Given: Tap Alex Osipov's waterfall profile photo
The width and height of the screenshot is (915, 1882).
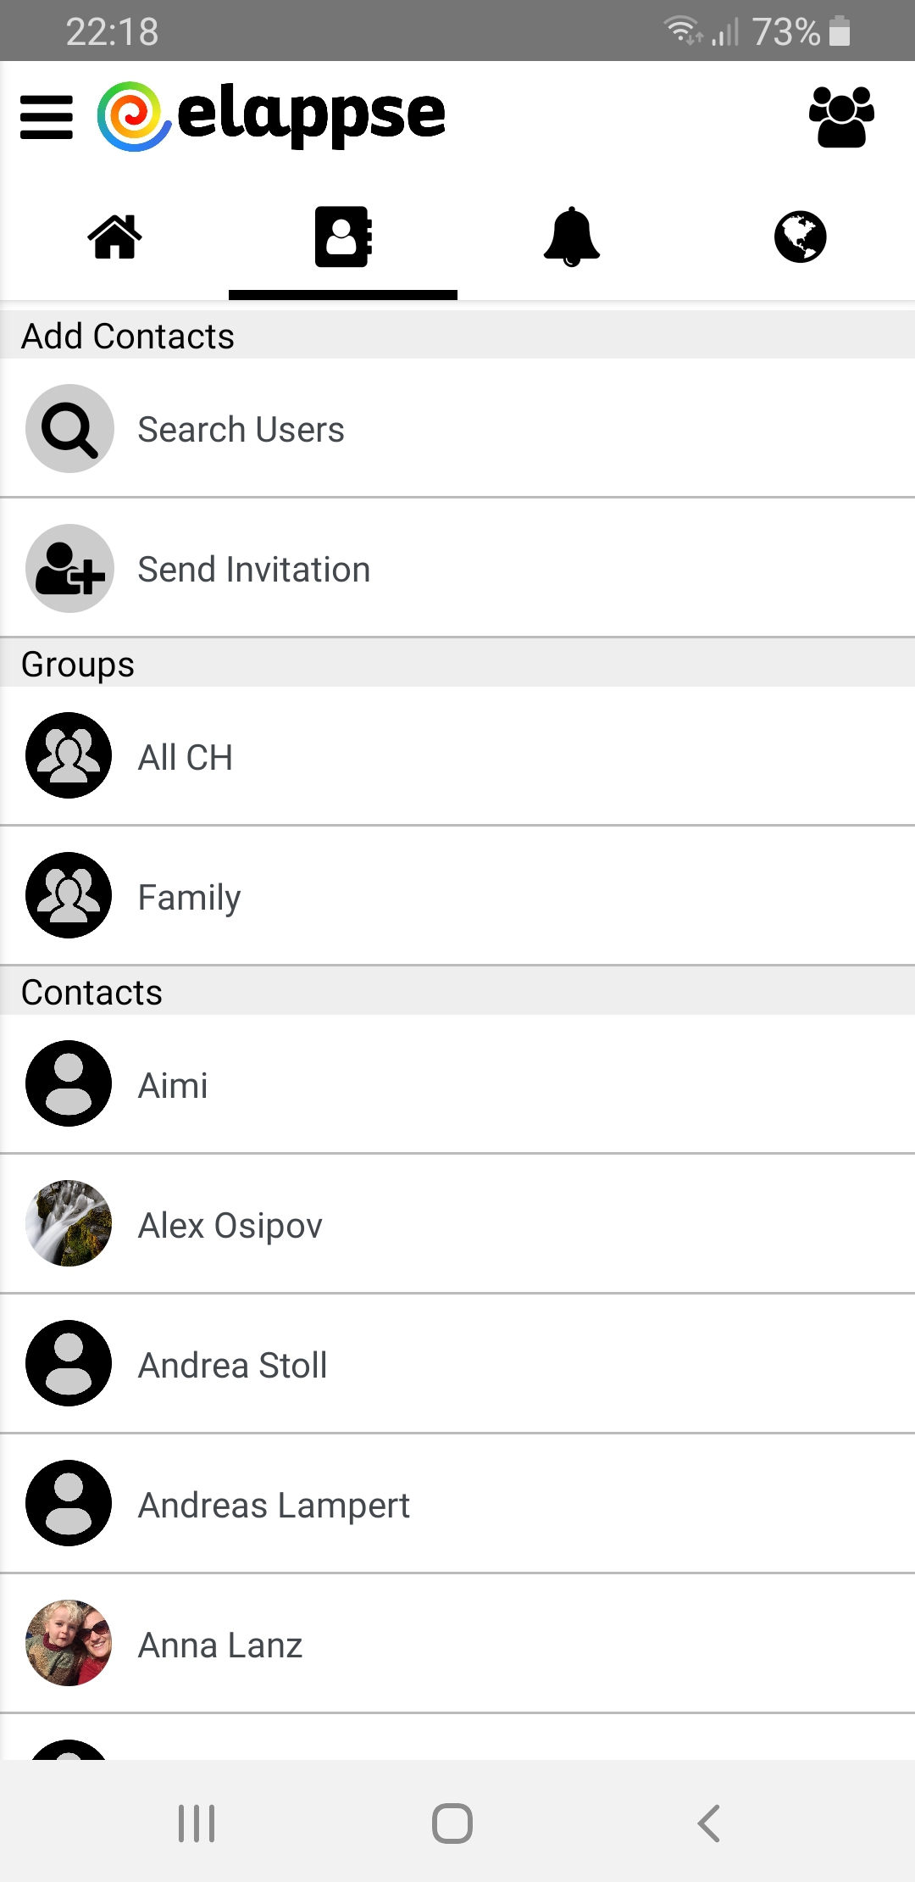Looking at the screenshot, I should tap(69, 1223).
